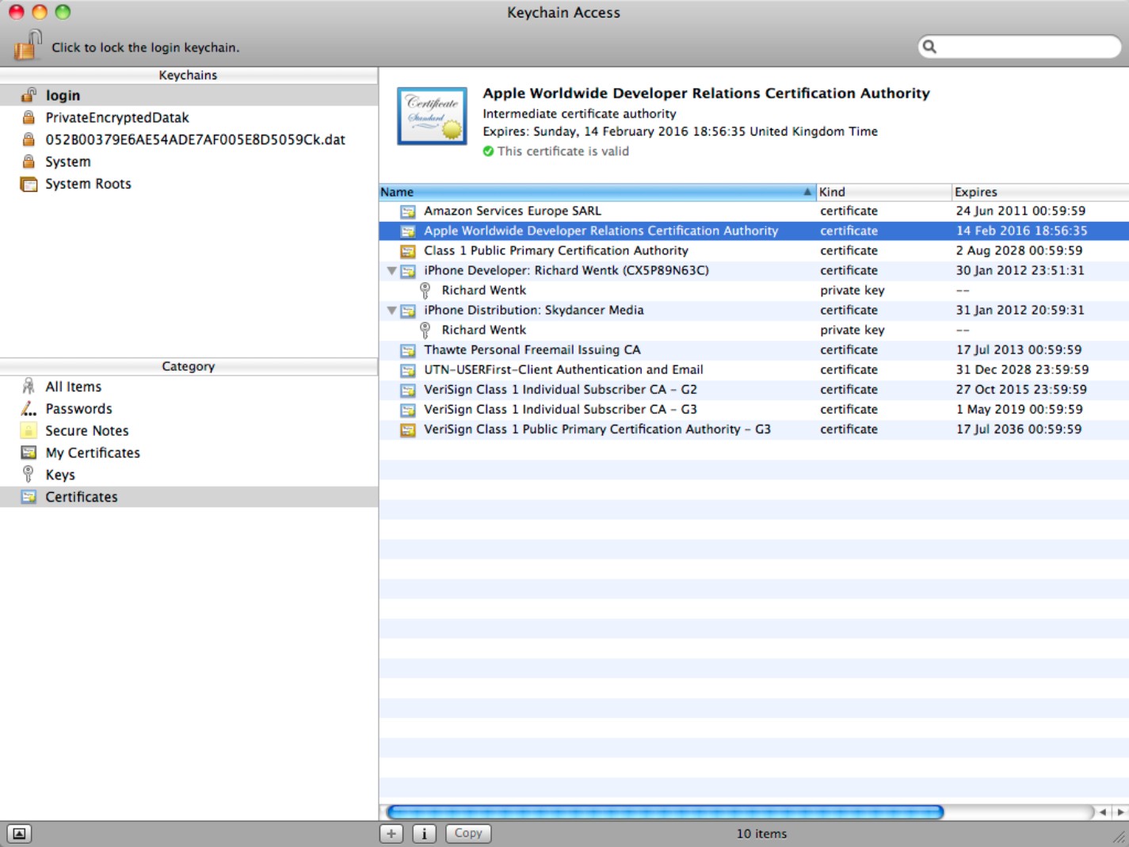Click the System Roots folder icon
This screenshot has width=1129, height=847.
pyautogui.click(x=29, y=184)
